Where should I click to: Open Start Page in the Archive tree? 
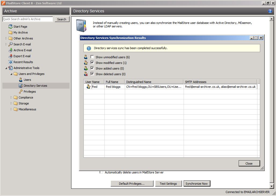[20, 27]
